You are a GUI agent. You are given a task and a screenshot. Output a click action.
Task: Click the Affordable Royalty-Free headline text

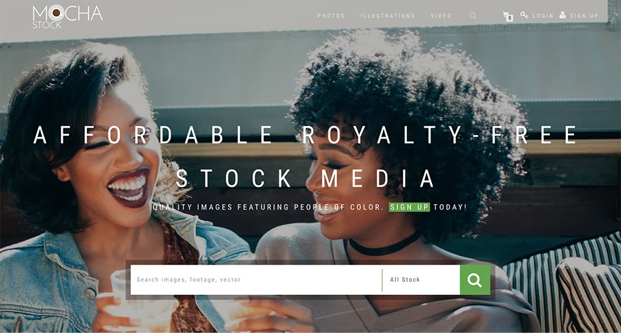(306, 135)
